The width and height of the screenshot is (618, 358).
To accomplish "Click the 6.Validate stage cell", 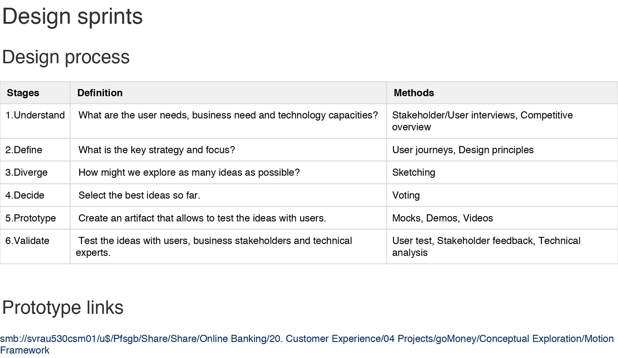I will tap(35, 247).
